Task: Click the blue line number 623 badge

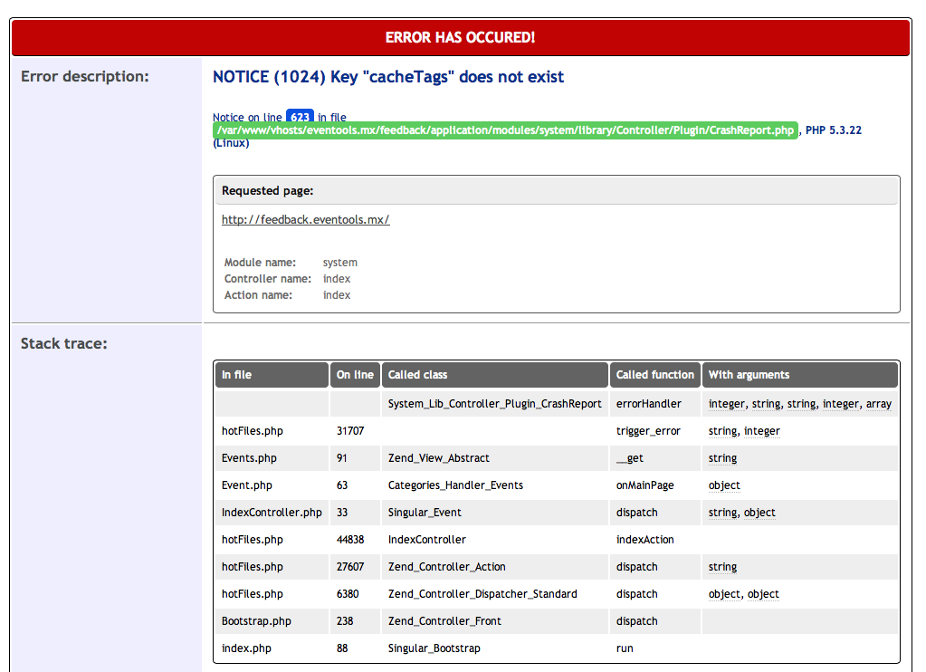Action: click(x=300, y=117)
